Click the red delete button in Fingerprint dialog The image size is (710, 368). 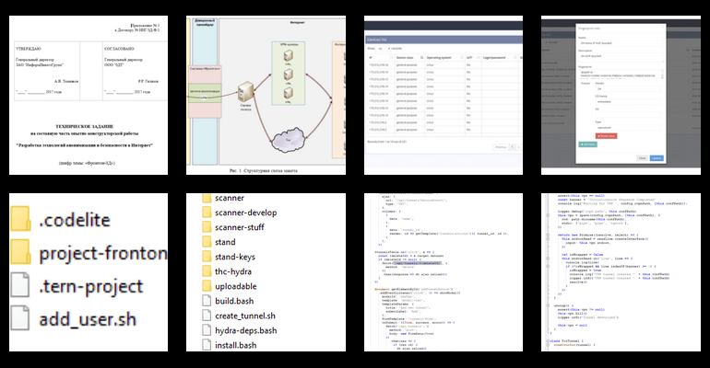606,136
